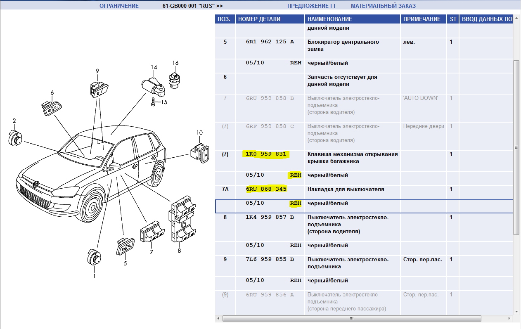
Task: Open the ОГРАНИЧЕНИЕ menu item
Action: click(x=119, y=6)
